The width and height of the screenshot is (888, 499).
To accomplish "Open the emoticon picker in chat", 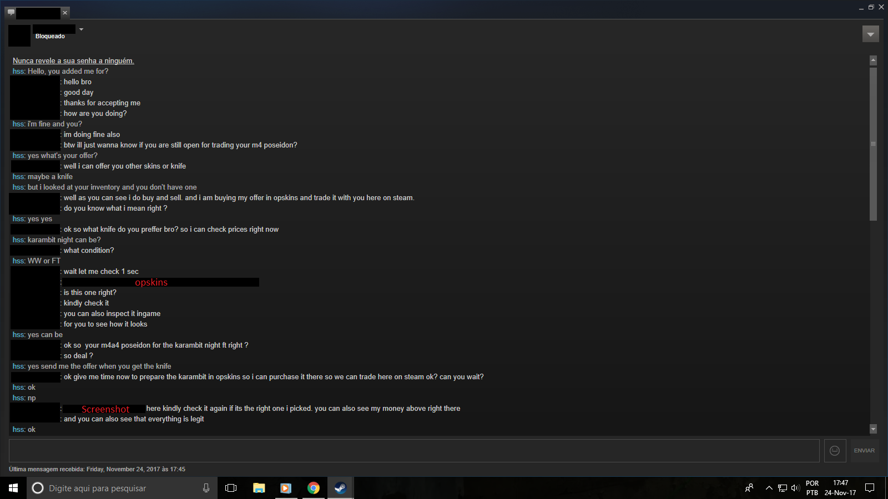I will (835, 451).
